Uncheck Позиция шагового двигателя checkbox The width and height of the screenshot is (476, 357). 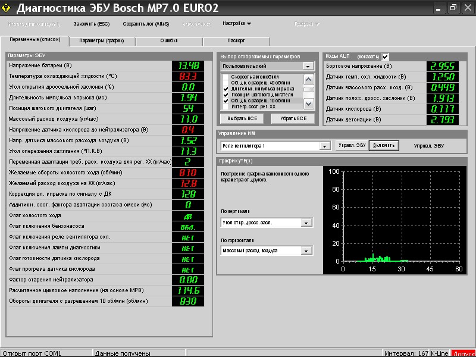click(x=226, y=95)
